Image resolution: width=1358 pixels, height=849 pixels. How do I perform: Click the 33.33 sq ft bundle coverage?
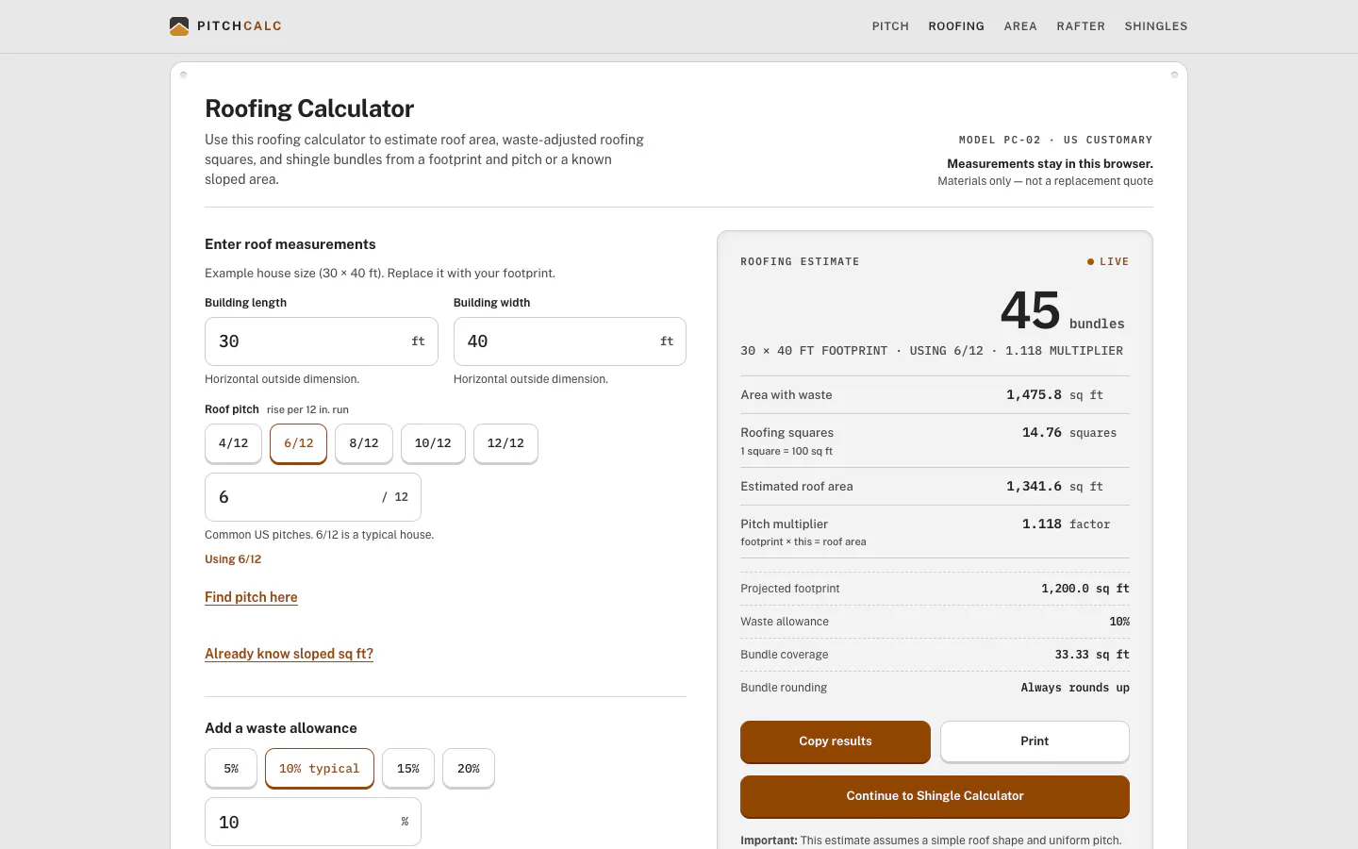tap(1092, 655)
